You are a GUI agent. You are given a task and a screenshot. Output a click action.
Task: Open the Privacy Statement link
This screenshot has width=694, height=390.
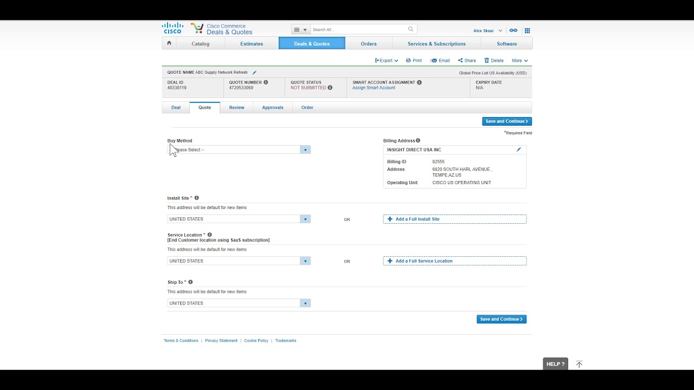pos(221,341)
